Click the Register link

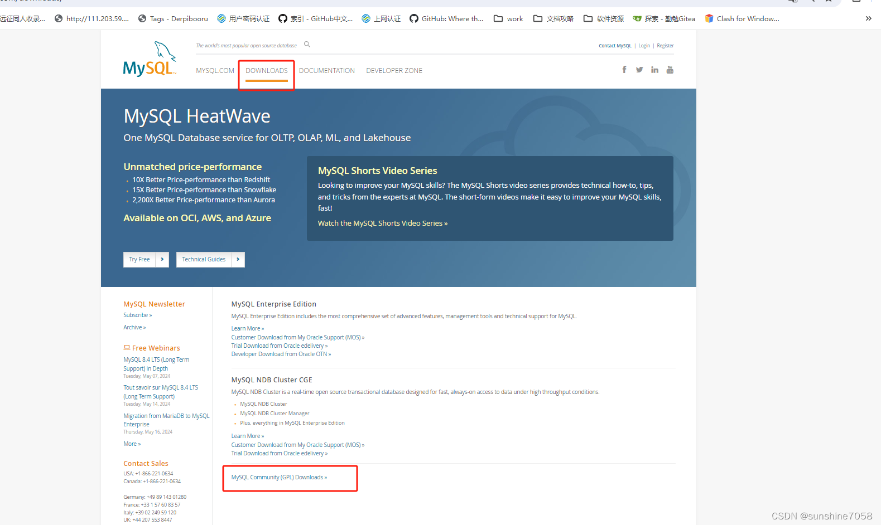(665, 46)
